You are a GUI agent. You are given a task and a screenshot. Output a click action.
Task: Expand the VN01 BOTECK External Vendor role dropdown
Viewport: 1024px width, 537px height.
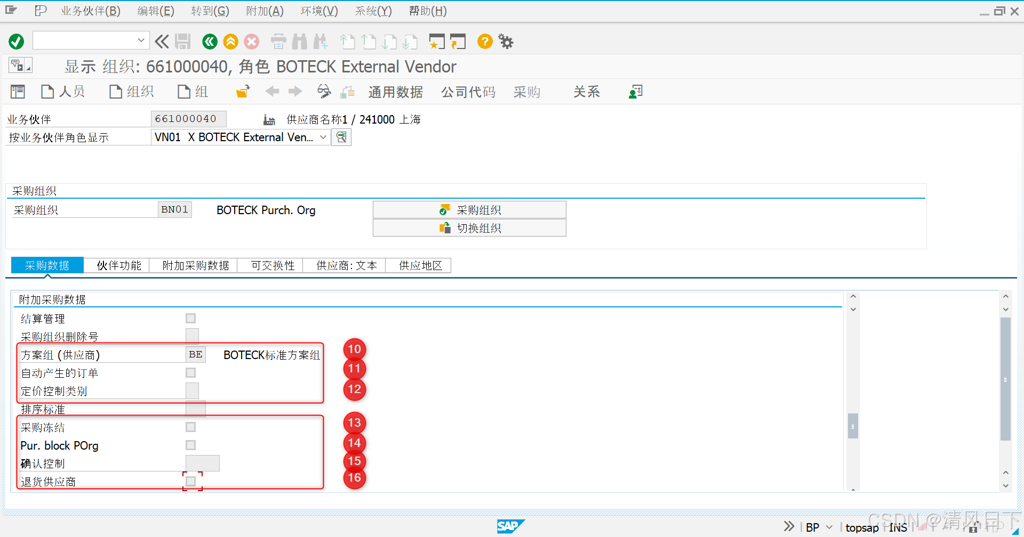(x=323, y=137)
